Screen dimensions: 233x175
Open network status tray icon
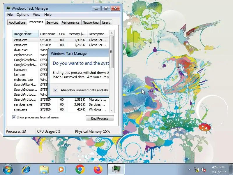(196, 169)
